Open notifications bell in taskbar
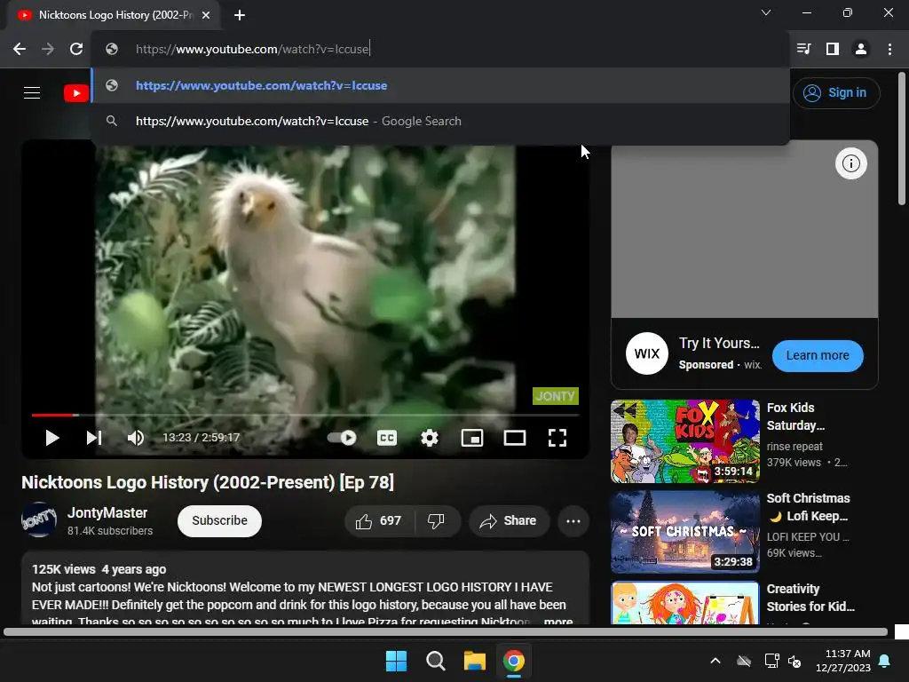Viewport: 909px width, 682px height. [x=885, y=661]
